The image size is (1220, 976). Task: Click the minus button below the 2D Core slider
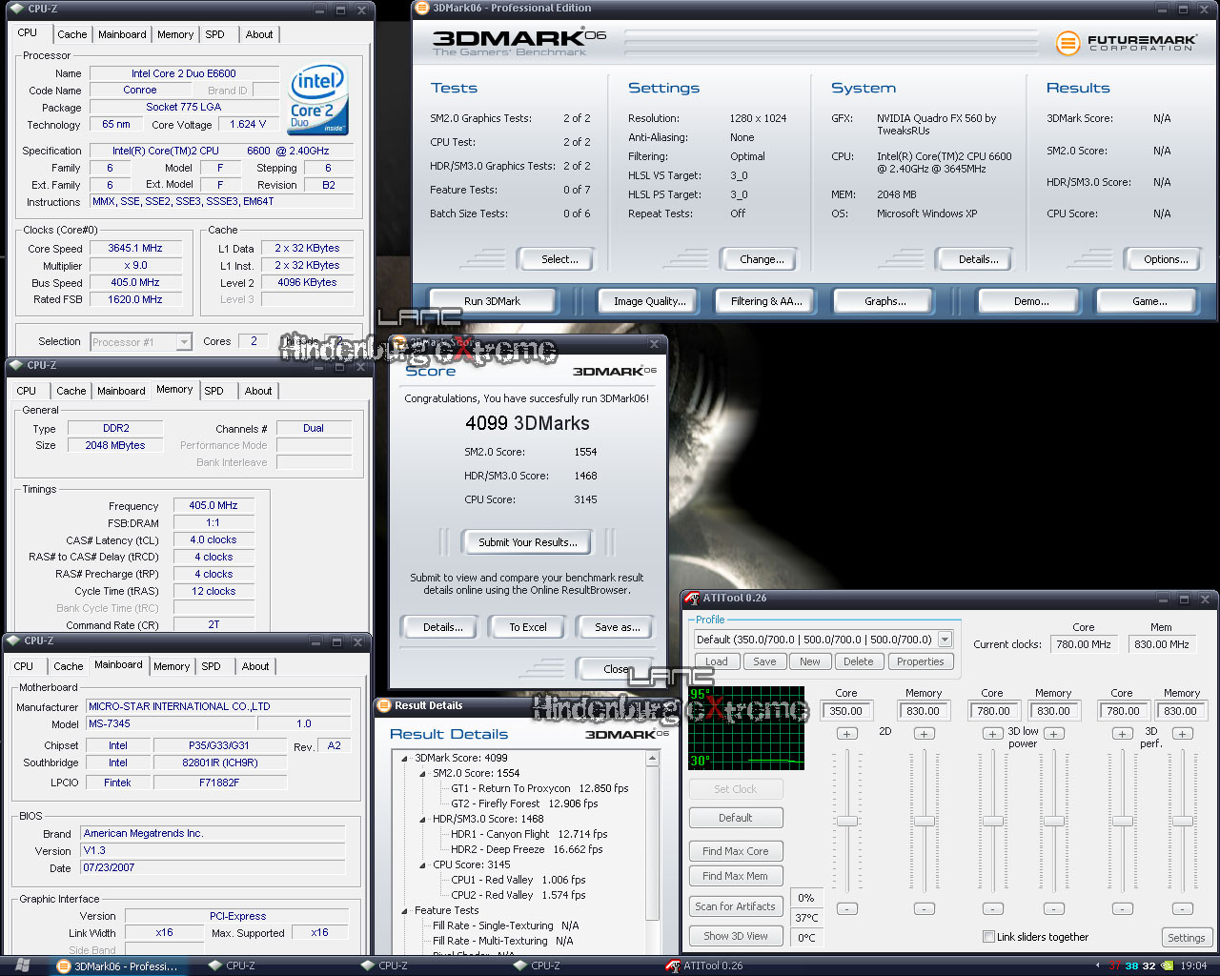[846, 908]
